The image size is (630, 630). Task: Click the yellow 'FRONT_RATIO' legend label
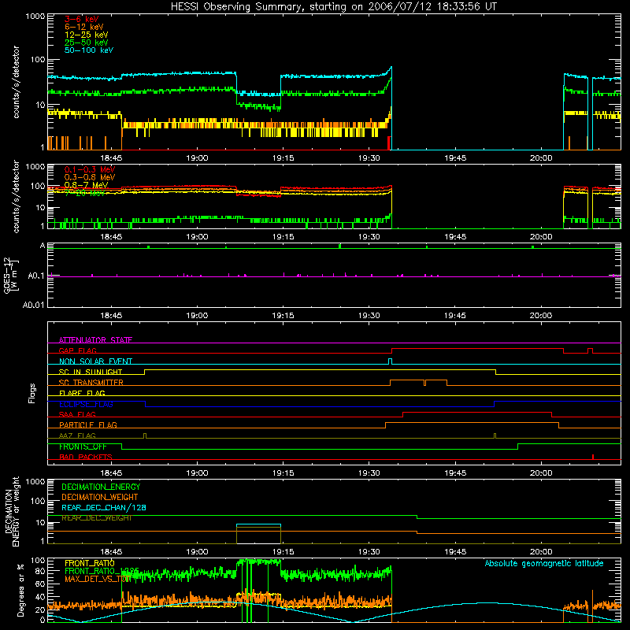click(x=90, y=563)
